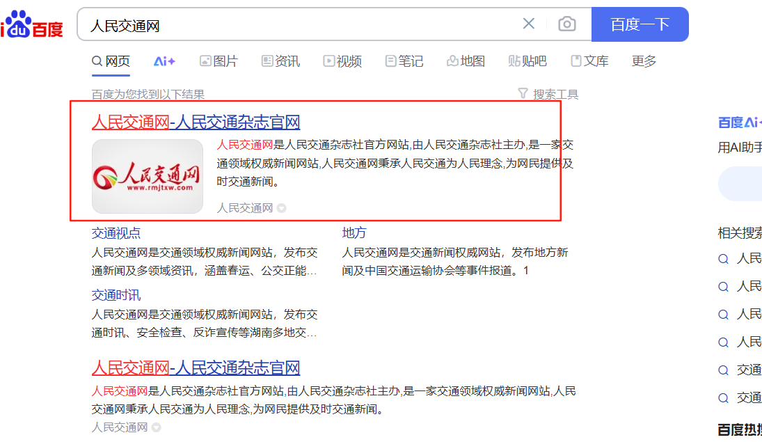The height and width of the screenshot is (442, 762).
Task: Open the 地方 sublink
Action: click(x=354, y=233)
